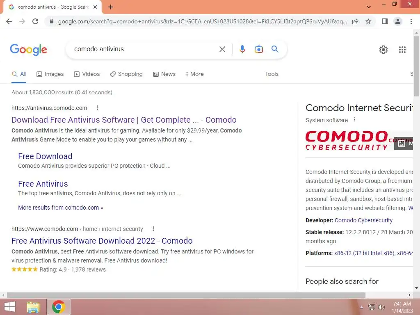Click into the comodo antivirus search field
The width and height of the screenshot is (420, 315).
pos(145,49)
